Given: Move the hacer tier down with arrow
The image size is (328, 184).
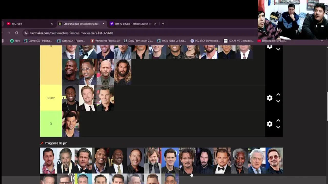Looking at the screenshot, I should [278, 101].
